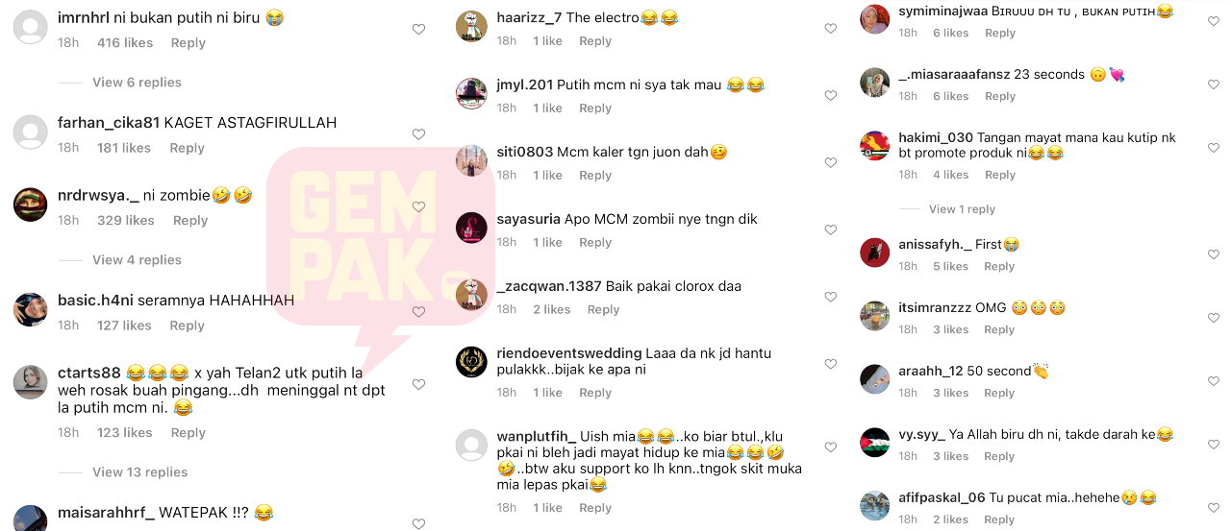Viewport: 1231px width, 531px height.
Task: Like imrnhrl's comment with the heart icon
Action: coord(418,30)
